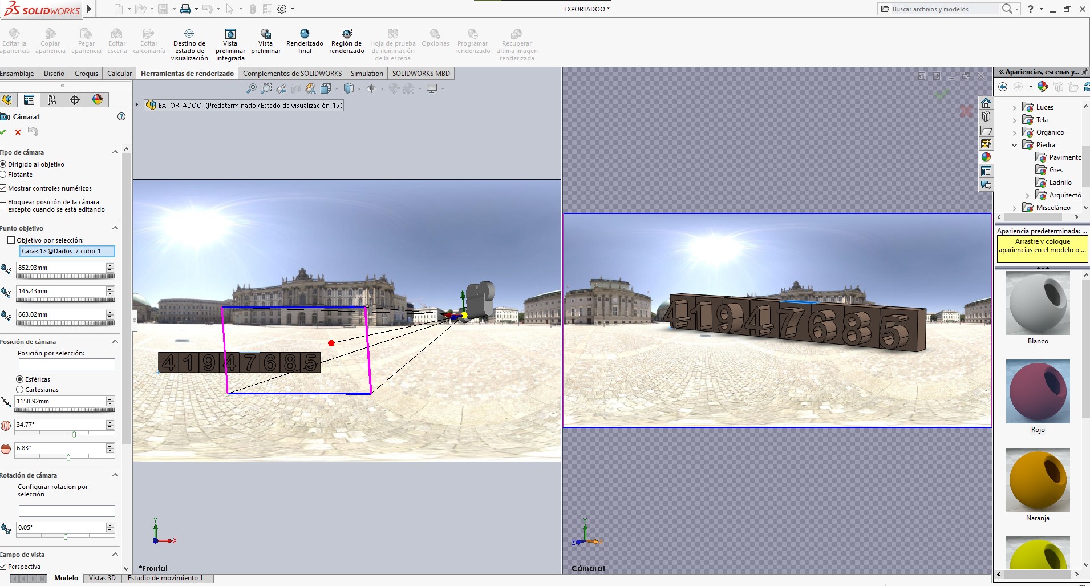Screen dimensions: 1090x586
Task: Open Simulation tab
Action: click(367, 73)
